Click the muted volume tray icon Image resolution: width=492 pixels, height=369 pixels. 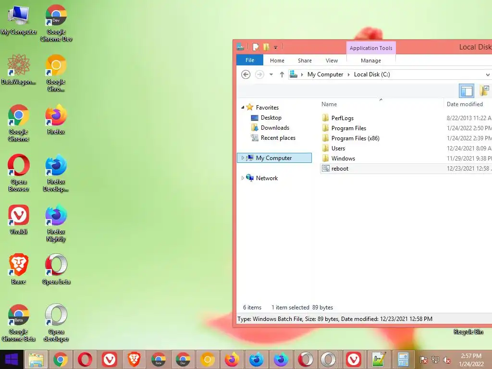click(x=446, y=360)
